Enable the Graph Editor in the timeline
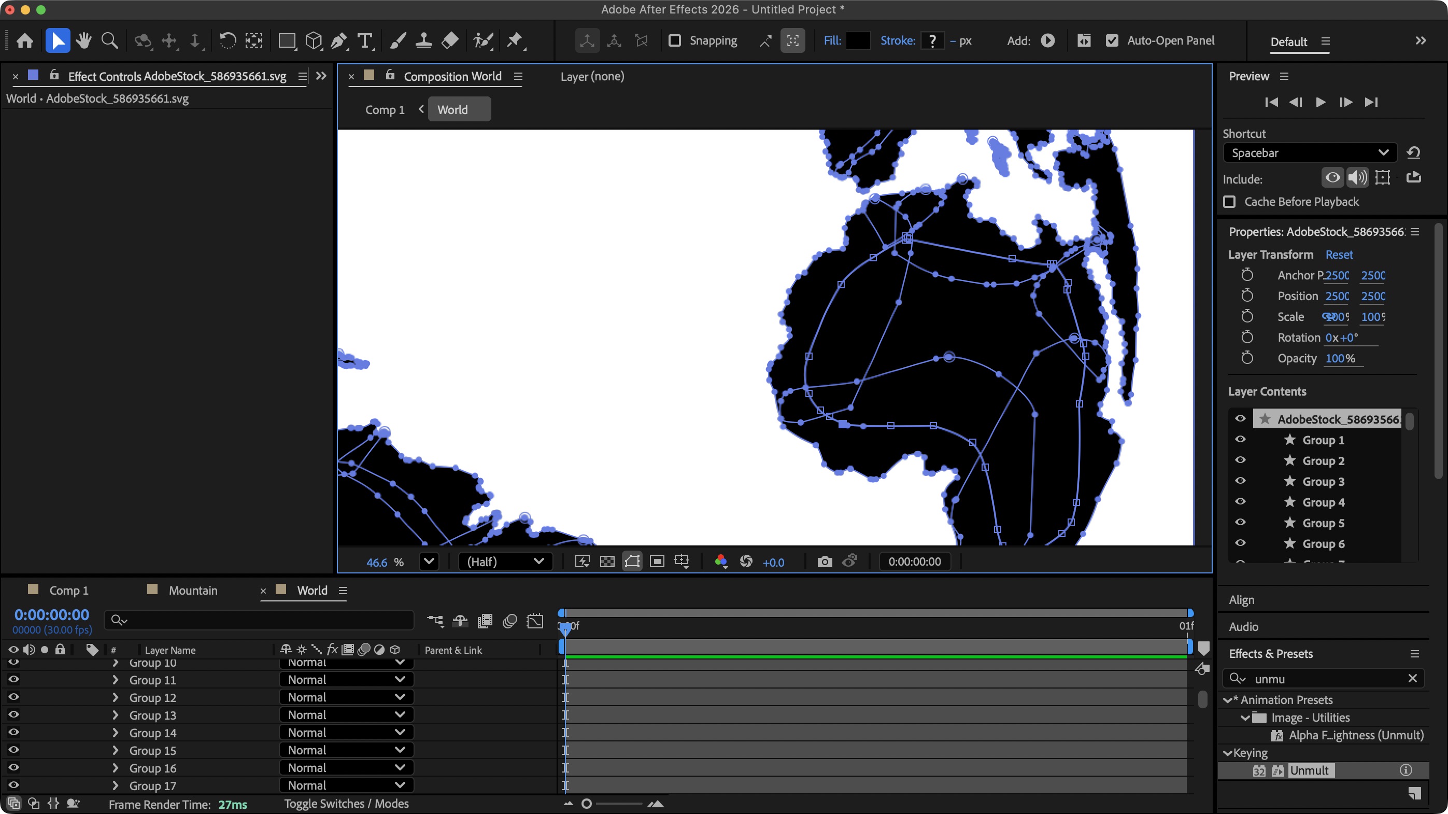 [x=534, y=621]
